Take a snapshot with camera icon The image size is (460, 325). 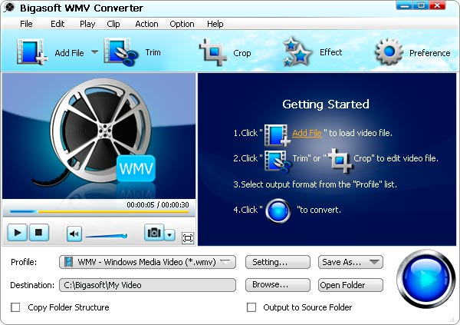click(x=154, y=233)
